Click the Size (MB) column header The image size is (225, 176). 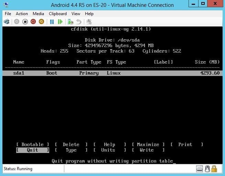207,62
